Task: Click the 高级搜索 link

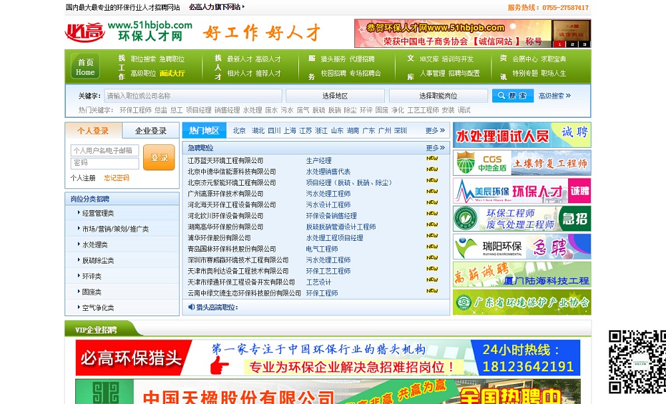Action: tap(554, 95)
